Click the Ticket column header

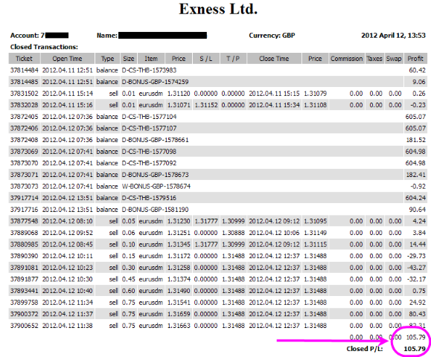(24, 59)
